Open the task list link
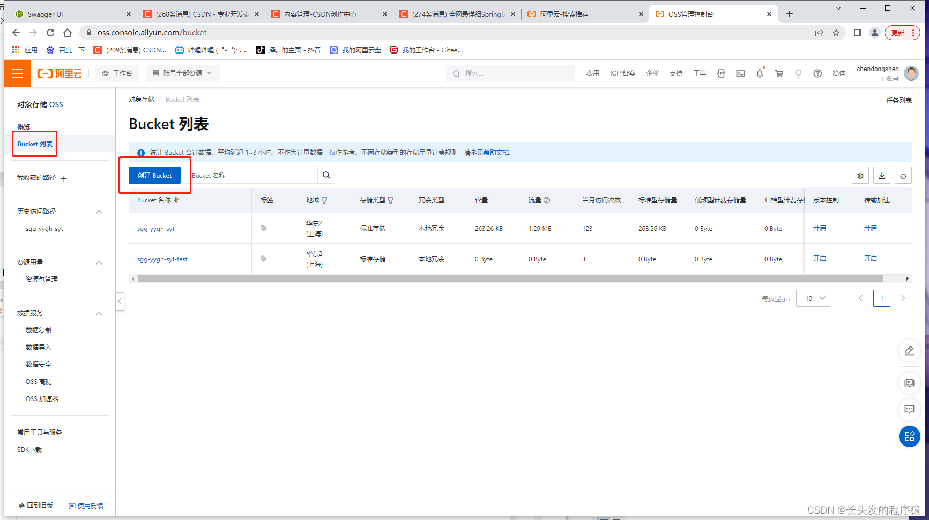This screenshot has height=520, width=929. 899,101
